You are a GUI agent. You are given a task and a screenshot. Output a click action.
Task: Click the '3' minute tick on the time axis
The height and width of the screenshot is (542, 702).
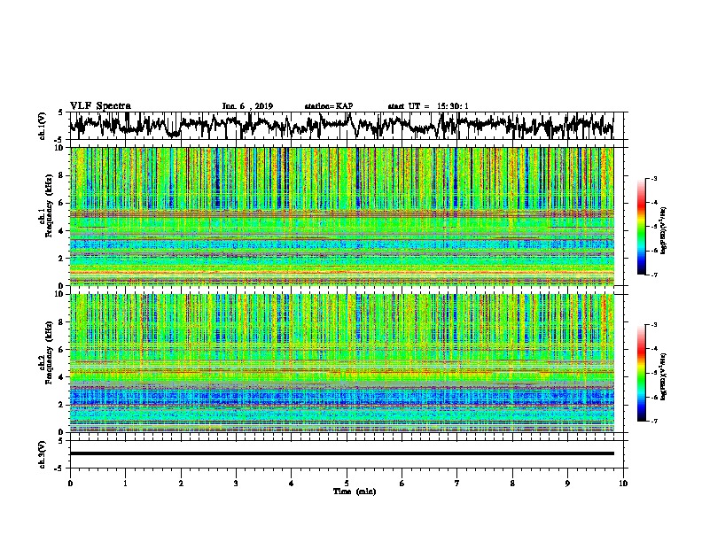pyautogui.click(x=236, y=484)
